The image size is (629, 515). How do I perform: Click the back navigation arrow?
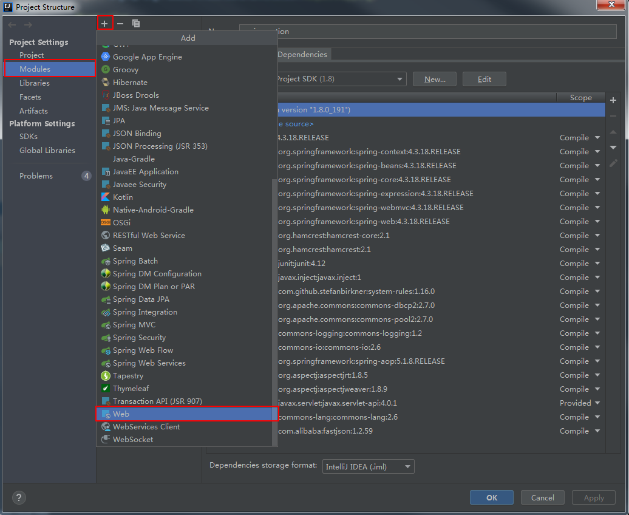click(x=12, y=25)
